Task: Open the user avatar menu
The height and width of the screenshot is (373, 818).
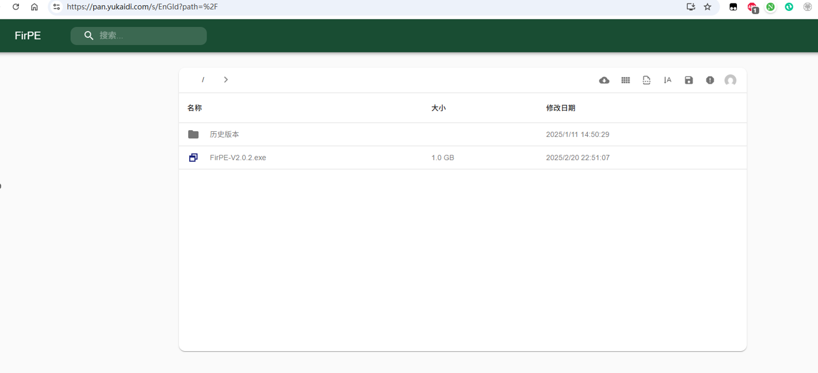Action: [x=730, y=80]
